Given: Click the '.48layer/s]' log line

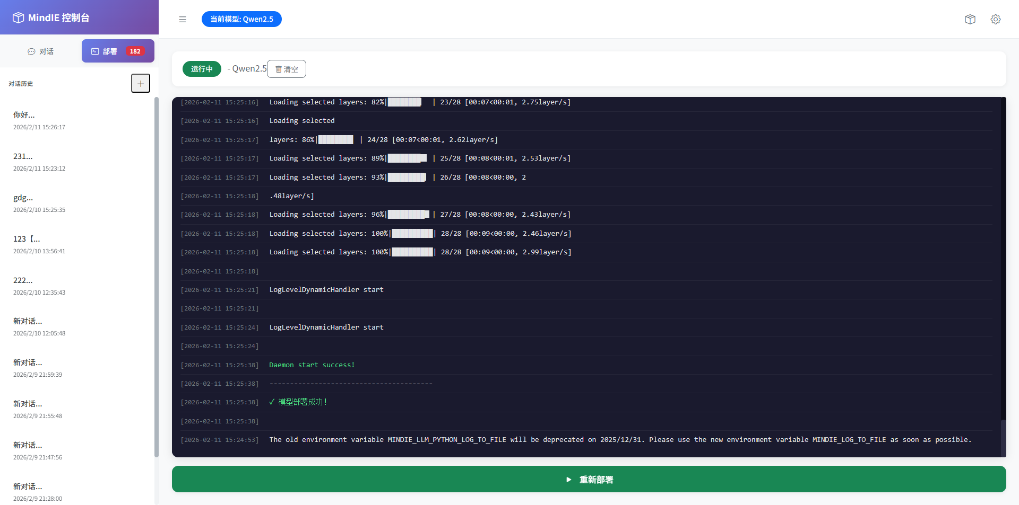Looking at the screenshot, I should pyautogui.click(x=586, y=196).
